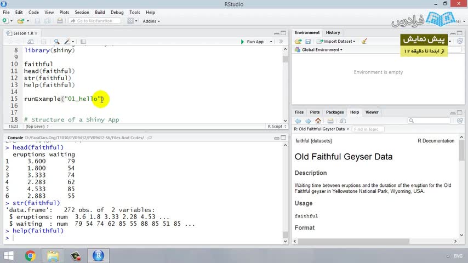Click the ENG language indicator in the taskbar

point(458,256)
